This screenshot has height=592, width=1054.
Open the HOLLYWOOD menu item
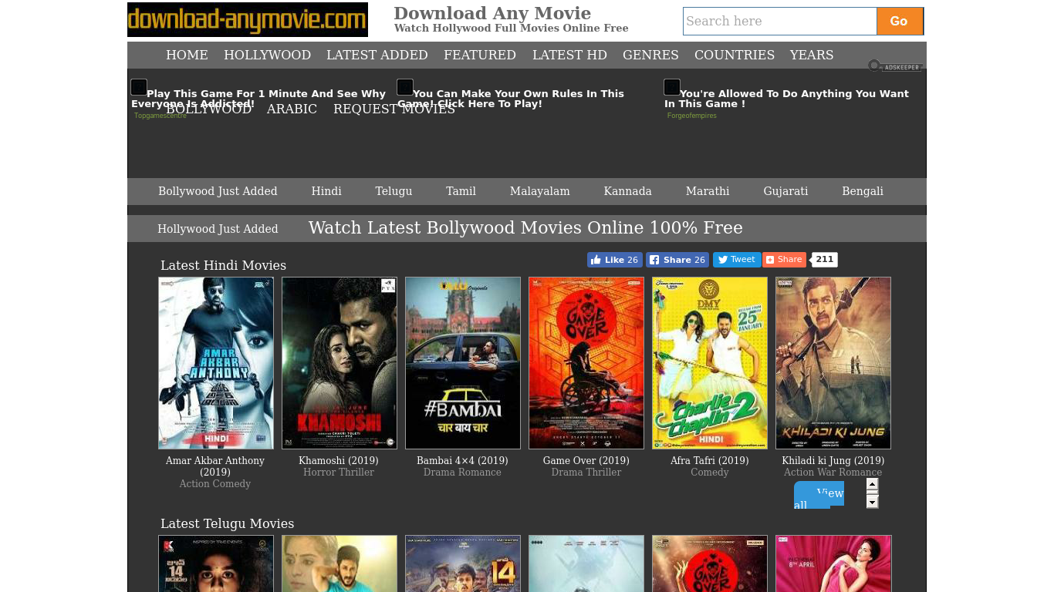(267, 55)
